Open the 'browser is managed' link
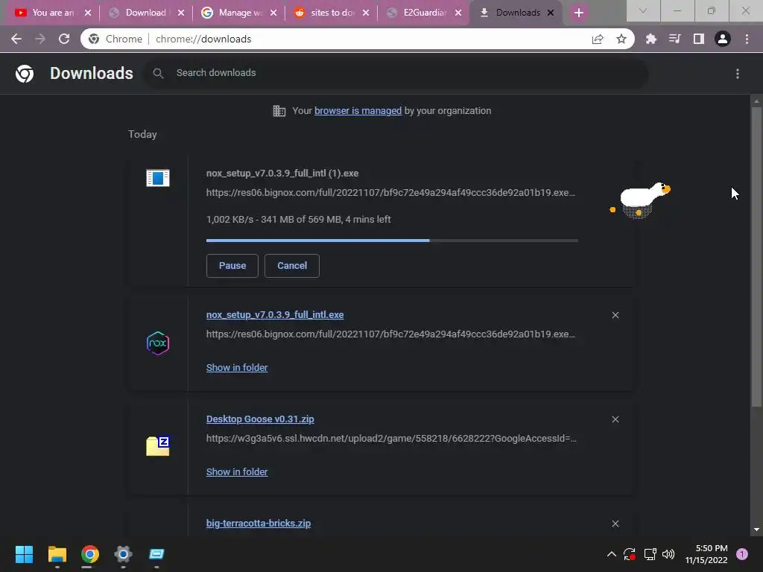This screenshot has height=572, width=763. pyautogui.click(x=358, y=111)
